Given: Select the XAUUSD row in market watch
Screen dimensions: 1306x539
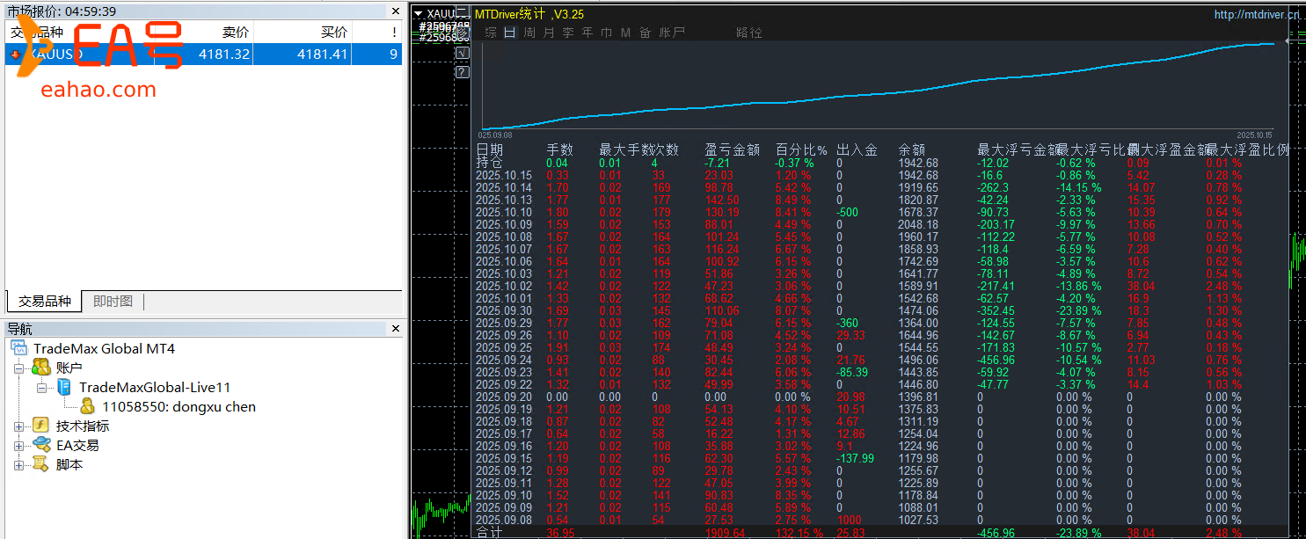Looking at the screenshot, I should tap(202, 55).
